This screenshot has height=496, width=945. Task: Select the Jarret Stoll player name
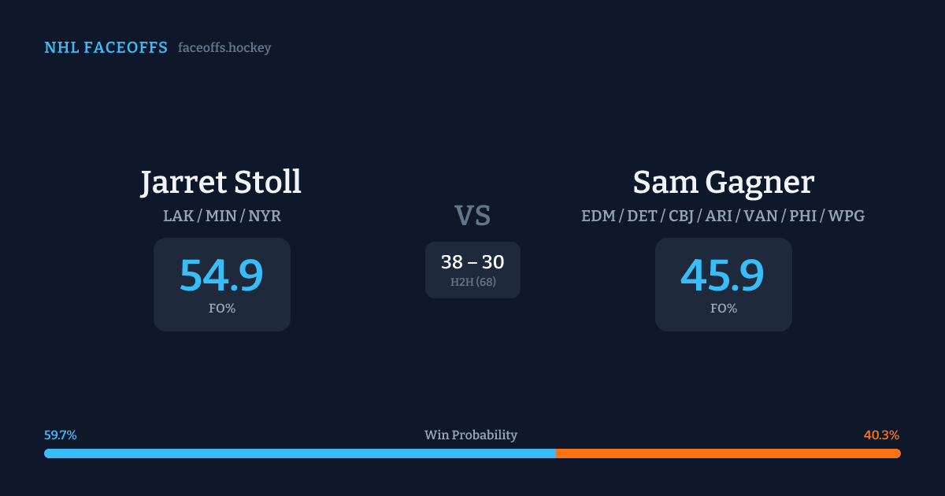click(221, 183)
